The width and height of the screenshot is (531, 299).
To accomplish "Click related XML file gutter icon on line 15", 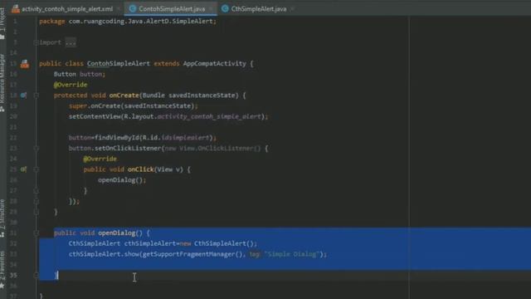I will (x=24, y=64).
